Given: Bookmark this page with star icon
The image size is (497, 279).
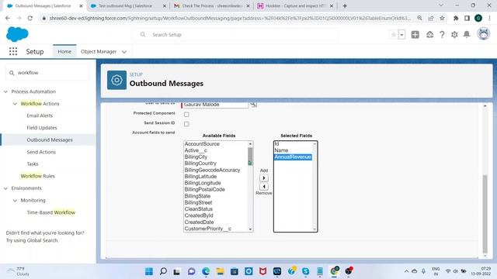Looking at the screenshot, I should 442,19.
